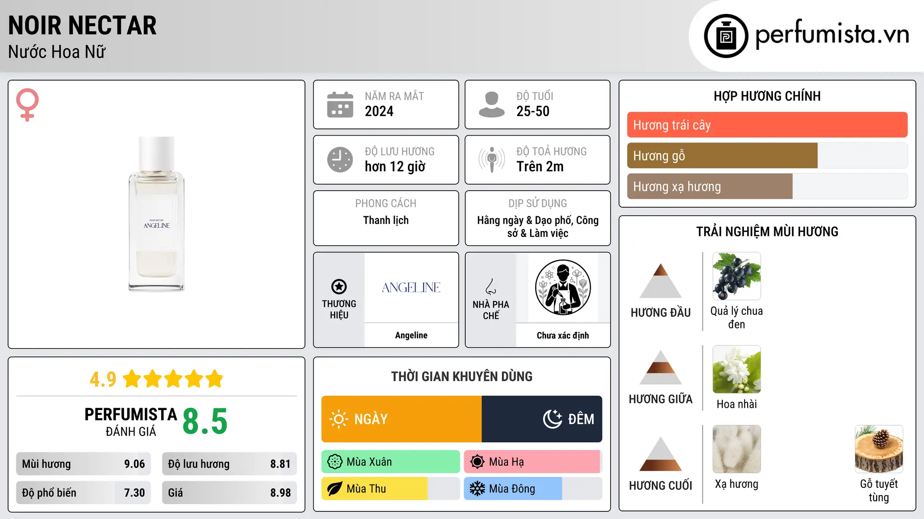Select the Hương xạ hương accord bar
The image size is (924, 519).
tap(767, 186)
